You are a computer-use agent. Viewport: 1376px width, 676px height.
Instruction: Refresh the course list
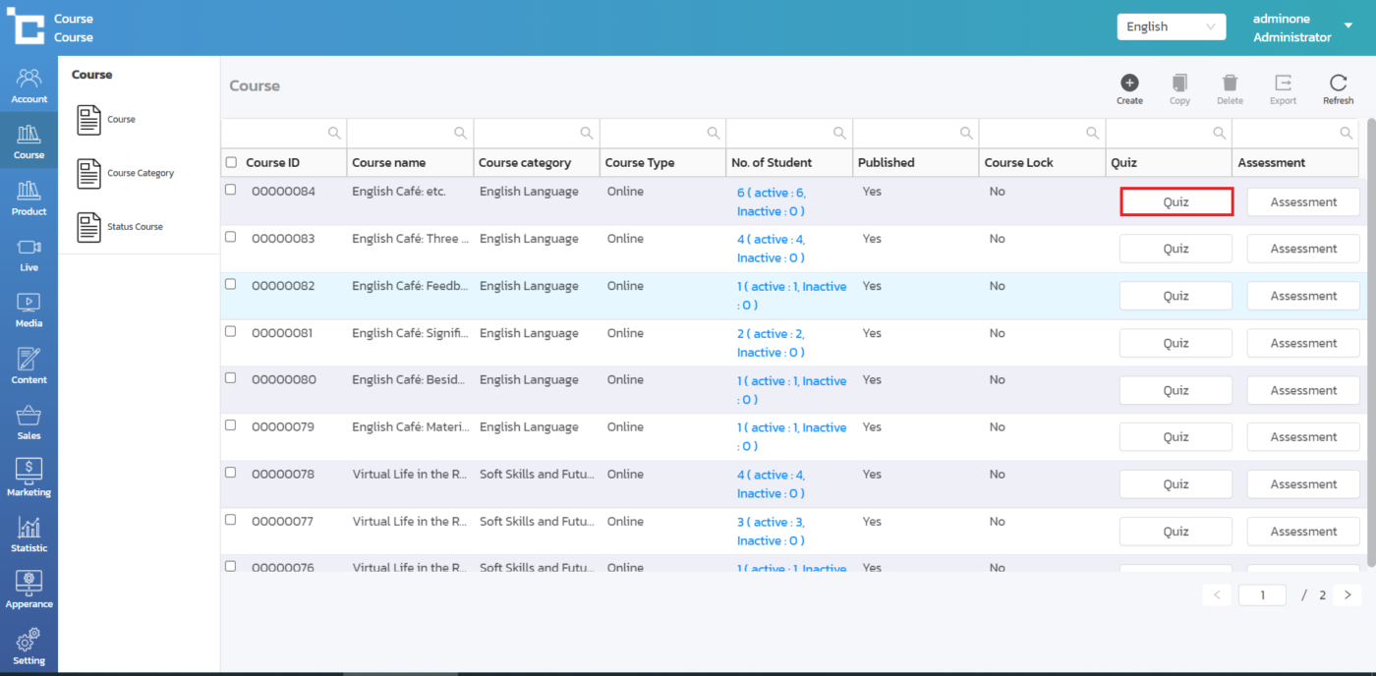[x=1338, y=84]
